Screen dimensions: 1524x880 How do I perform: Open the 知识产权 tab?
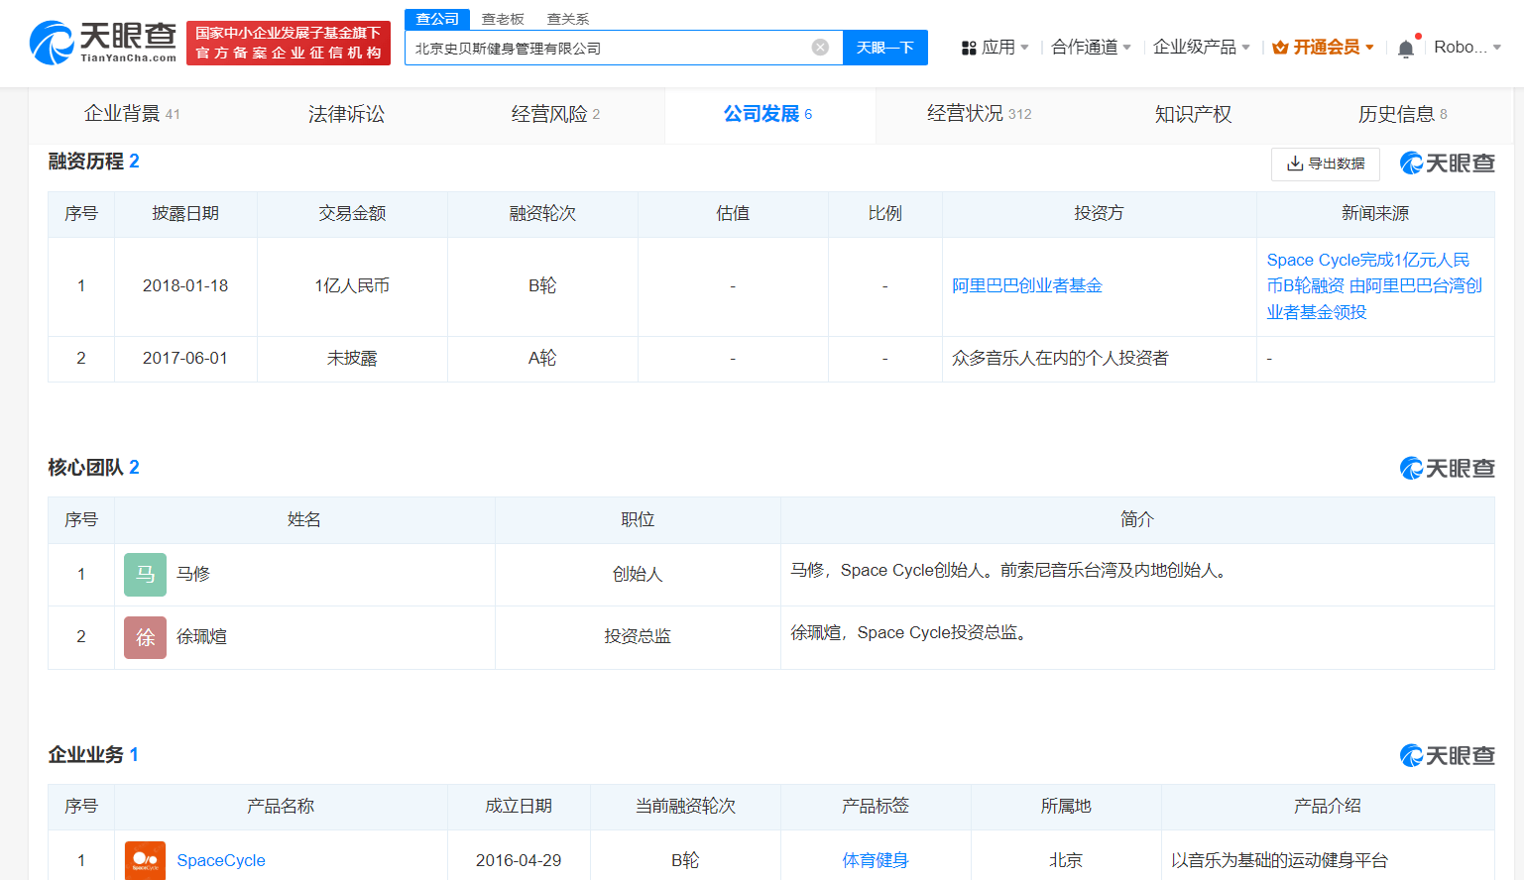tap(1193, 114)
